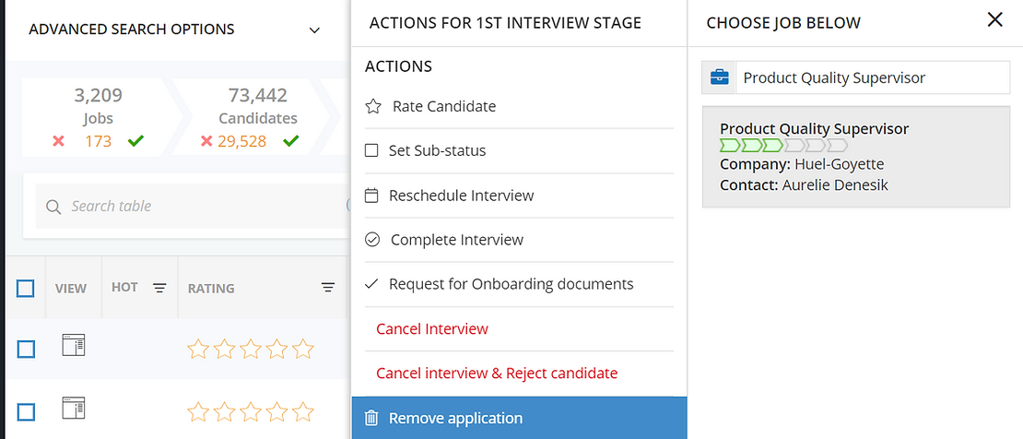The image size is (1023, 439).
Task: Click the calendar icon for Reschedule Interview
Action: pyautogui.click(x=372, y=196)
